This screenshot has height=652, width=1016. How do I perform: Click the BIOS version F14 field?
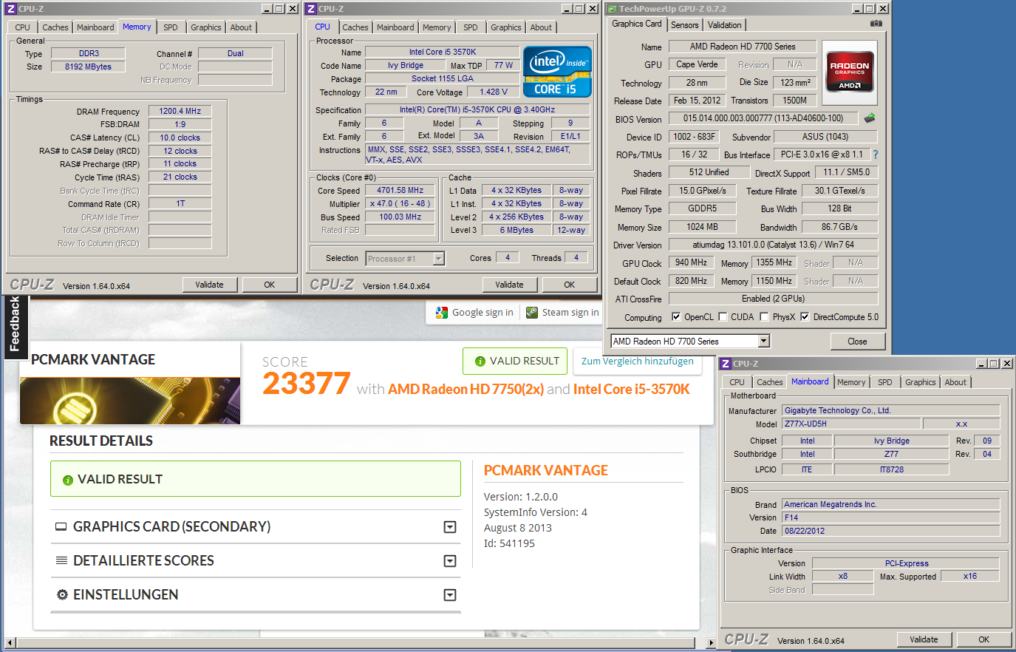[890, 517]
